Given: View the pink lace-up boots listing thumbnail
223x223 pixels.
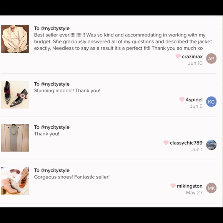Looking at the screenshot, I should pos(15,181).
